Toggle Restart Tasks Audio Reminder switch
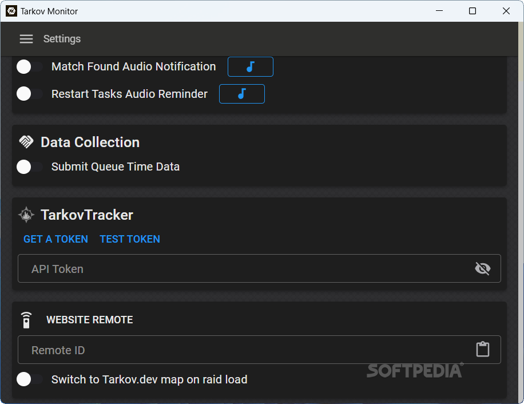 [29, 94]
